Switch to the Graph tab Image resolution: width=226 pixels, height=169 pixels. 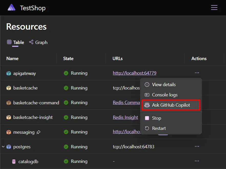(41, 42)
